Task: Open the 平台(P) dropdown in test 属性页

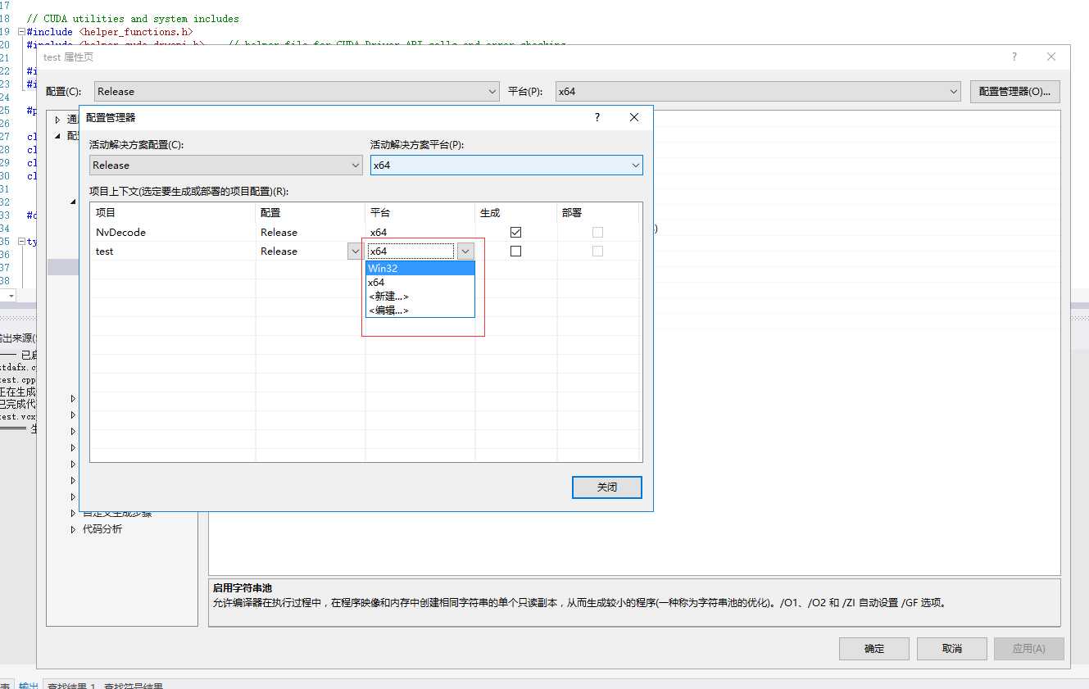Action: [758, 92]
